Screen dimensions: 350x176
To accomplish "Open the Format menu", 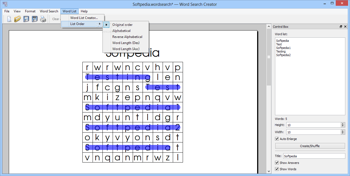I will pyautogui.click(x=30, y=11).
